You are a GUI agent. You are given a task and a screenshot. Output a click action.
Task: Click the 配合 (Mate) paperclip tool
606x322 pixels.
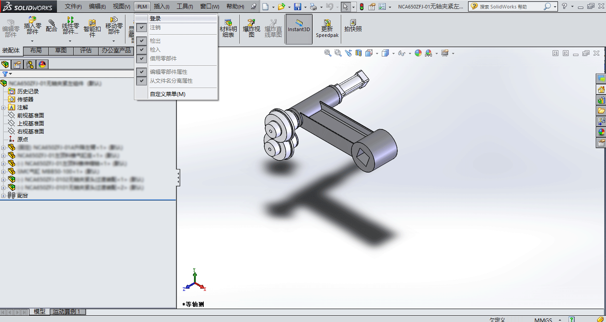pos(52,26)
